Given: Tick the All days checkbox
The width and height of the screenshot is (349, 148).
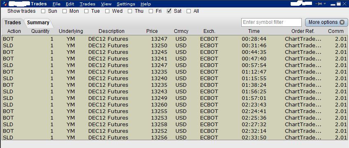Looking at the screenshot, I should [x=189, y=11].
